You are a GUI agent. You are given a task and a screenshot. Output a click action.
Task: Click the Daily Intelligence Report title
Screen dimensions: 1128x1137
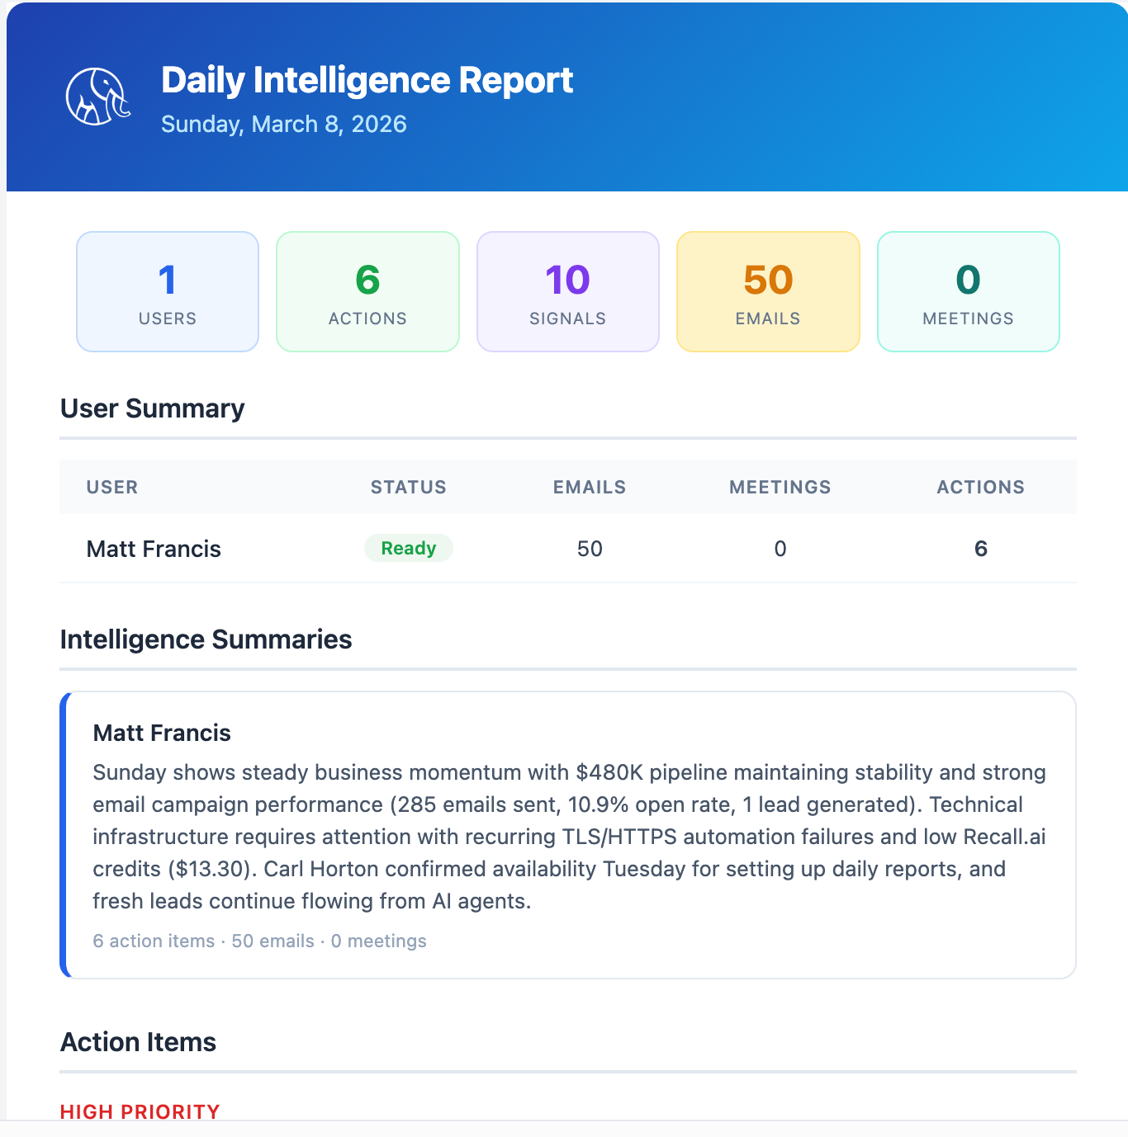[367, 79]
